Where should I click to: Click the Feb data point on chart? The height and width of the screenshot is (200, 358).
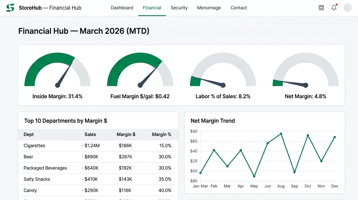pos(214,150)
